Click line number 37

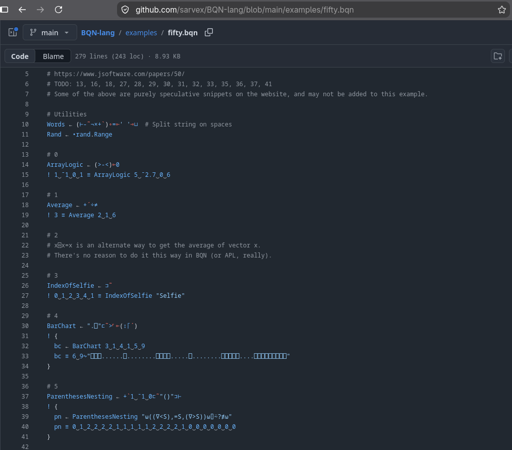click(x=25, y=396)
